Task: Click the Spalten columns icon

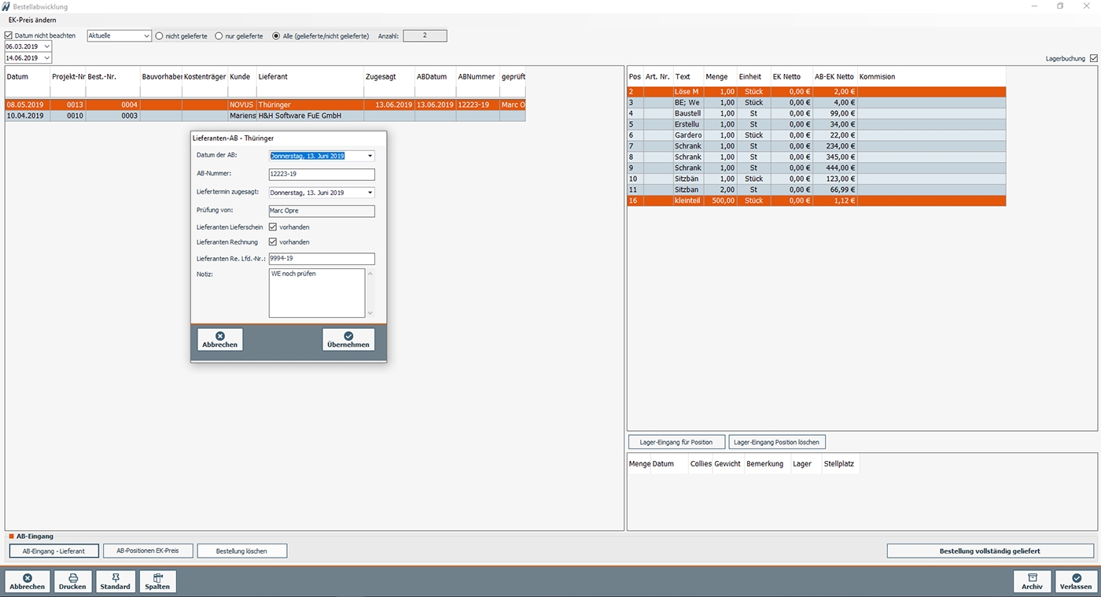Action: click(156, 577)
